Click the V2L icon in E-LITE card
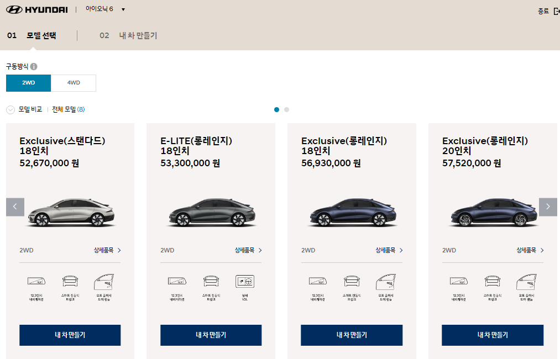Image resolution: width=560 pixels, height=359 pixels. point(245,282)
